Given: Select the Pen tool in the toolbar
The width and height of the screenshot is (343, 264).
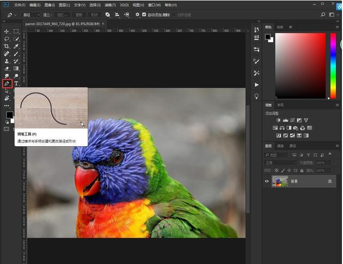Looking at the screenshot, I should [7, 84].
